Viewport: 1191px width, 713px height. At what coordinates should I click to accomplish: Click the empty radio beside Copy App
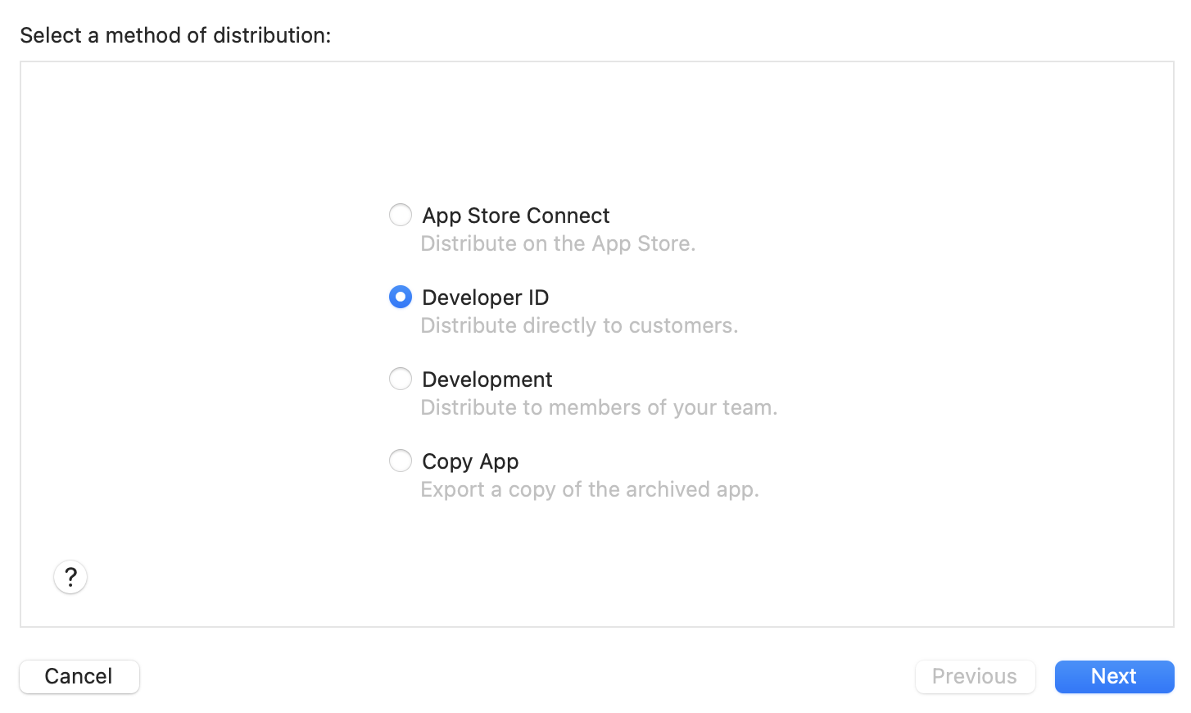[x=401, y=461]
